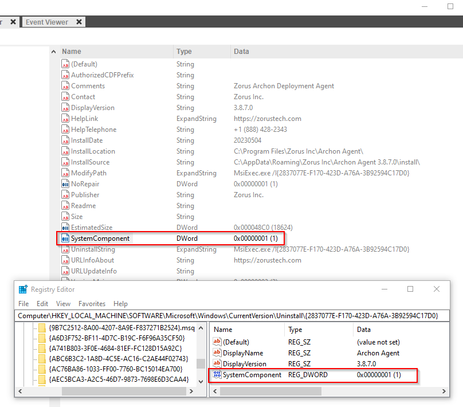This screenshot has height=407, width=463.
Task: Click the collapse arrow left of the Name header
Action: [x=55, y=52]
